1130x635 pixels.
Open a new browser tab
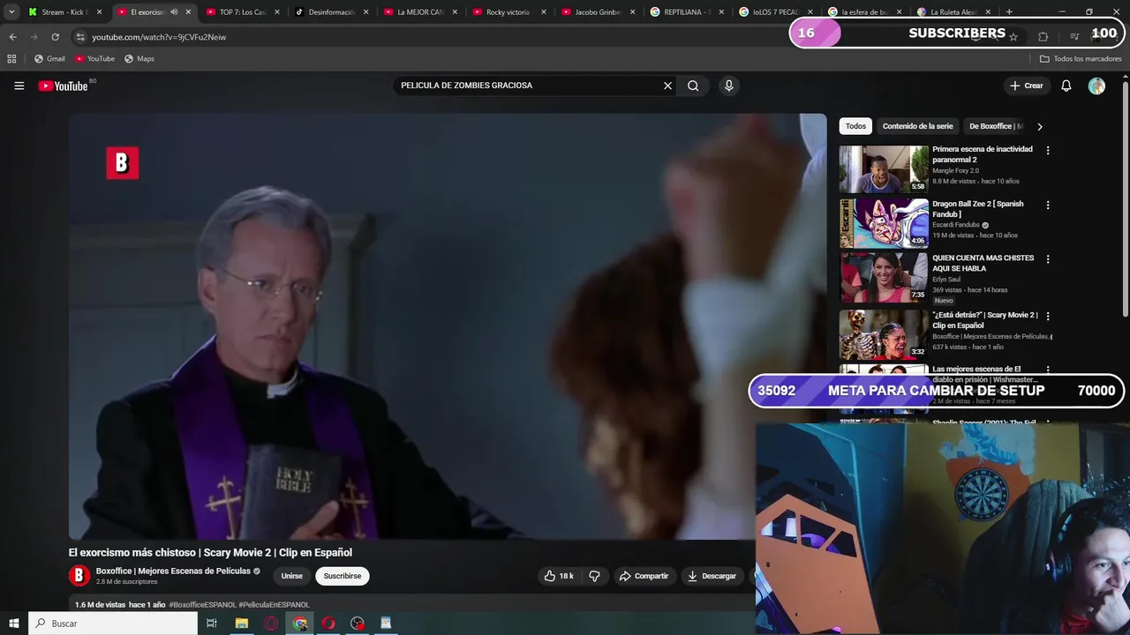pyautogui.click(x=1009, y=12)
